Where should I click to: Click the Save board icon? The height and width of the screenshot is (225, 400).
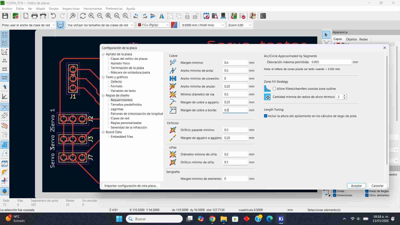pos(5,16)
